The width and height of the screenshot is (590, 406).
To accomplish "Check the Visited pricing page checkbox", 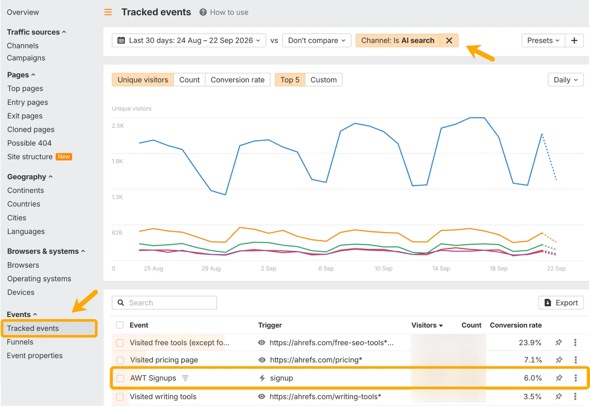I will [120, 360].
